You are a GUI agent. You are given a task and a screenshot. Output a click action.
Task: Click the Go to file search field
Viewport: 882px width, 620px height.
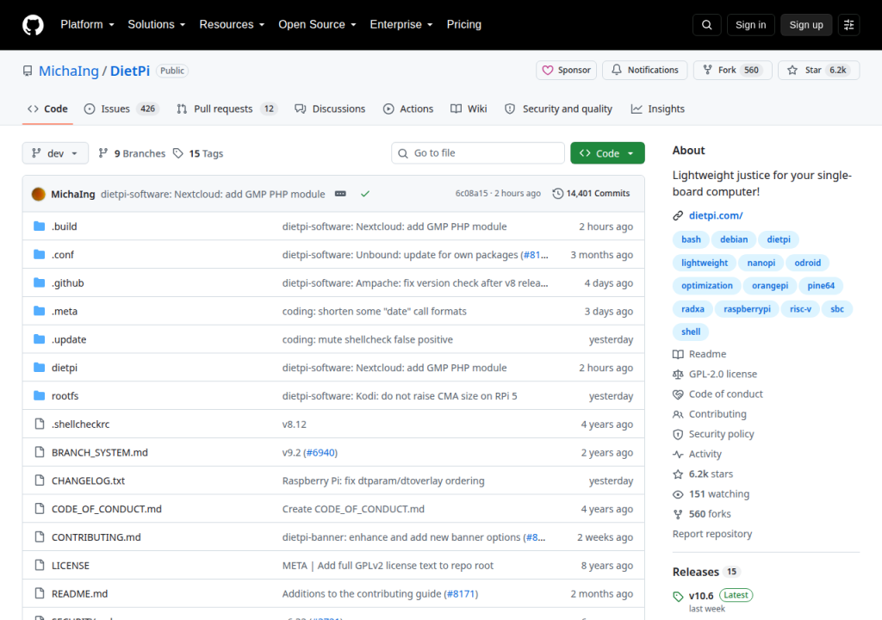(478, 153)
